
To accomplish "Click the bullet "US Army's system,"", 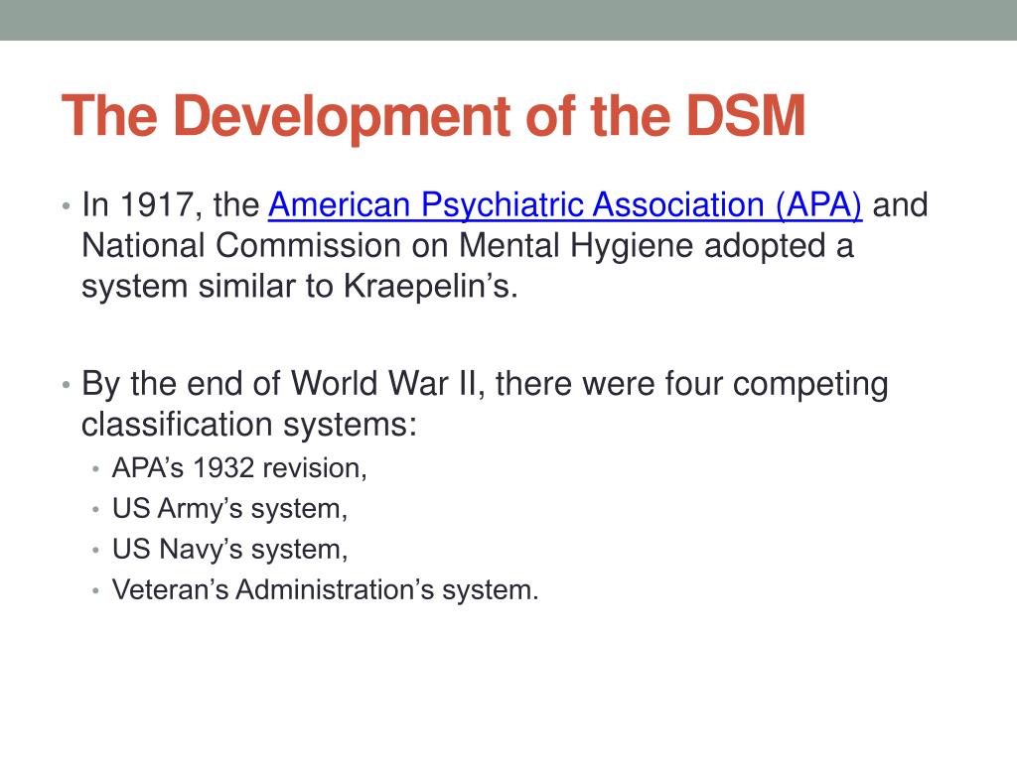I will point(229,509).
